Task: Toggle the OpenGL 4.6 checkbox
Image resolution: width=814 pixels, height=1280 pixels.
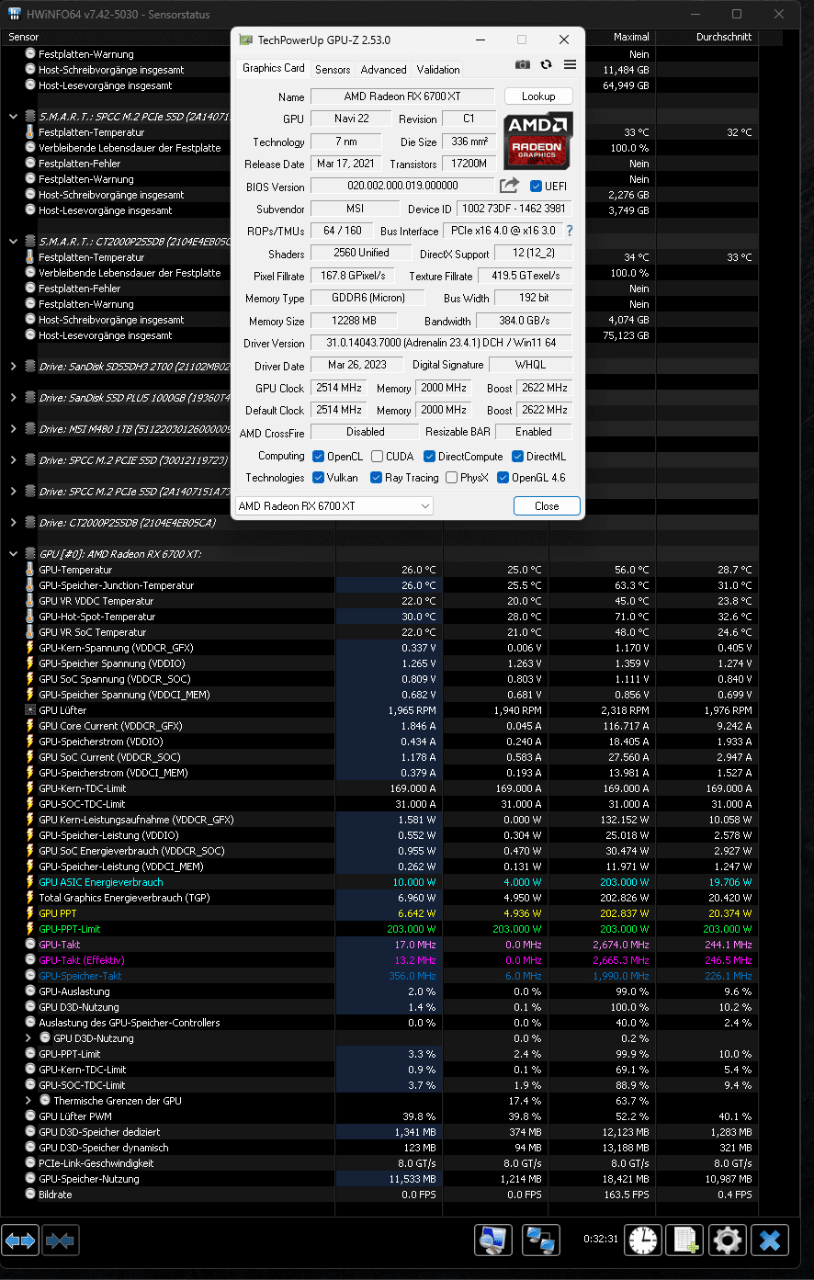Action: (x=503, y=478)
